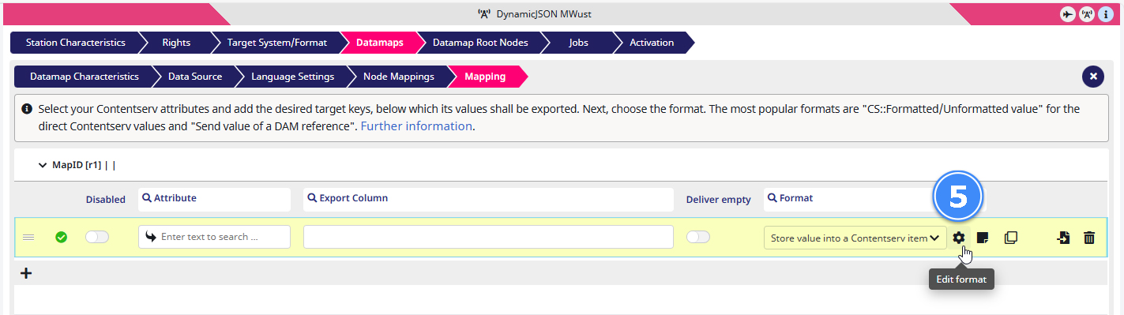Image resolution: width=1124 pixels, height=315 pixels.
Task: Open the Store value format dropdown
Action: 855,238
